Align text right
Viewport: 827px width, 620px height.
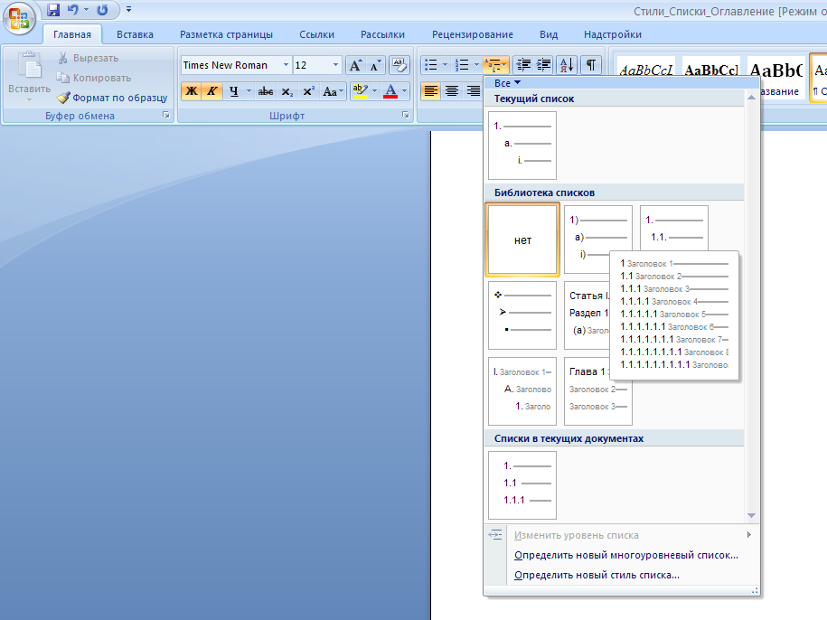tap(473, 91)
